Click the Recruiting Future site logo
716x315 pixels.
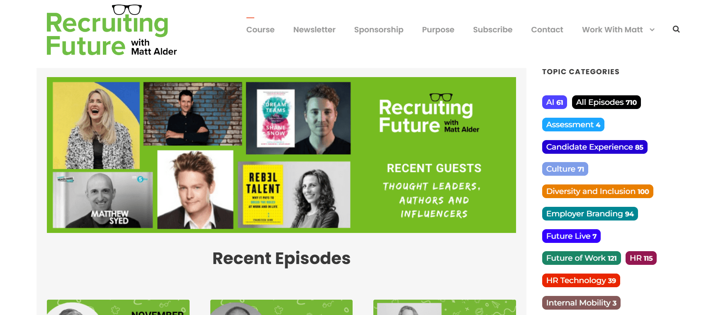[112, 30]
